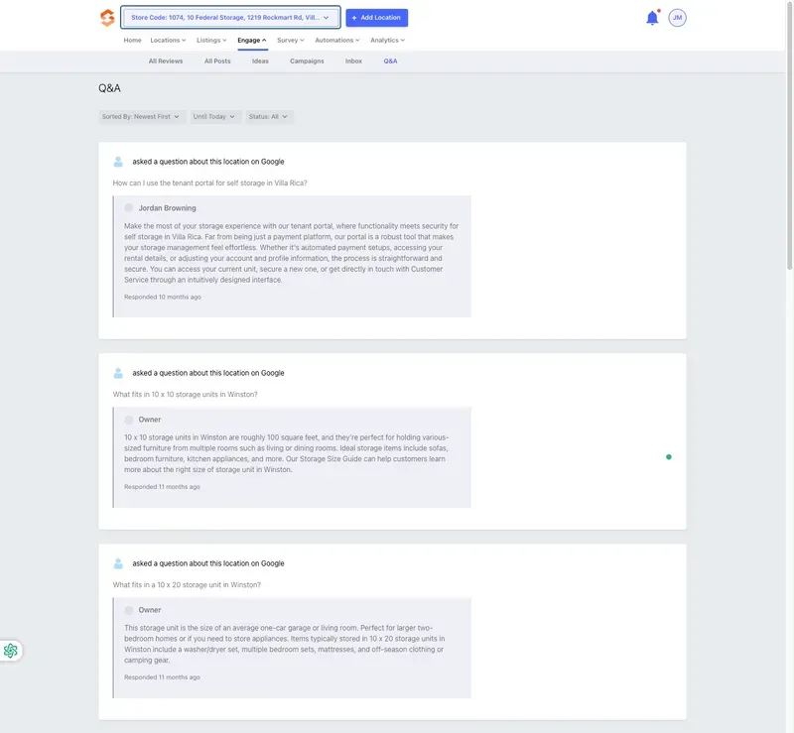Click the Add Location button
Image resolution: width=794 pixels, height=733 pixels.
(377, 18)
